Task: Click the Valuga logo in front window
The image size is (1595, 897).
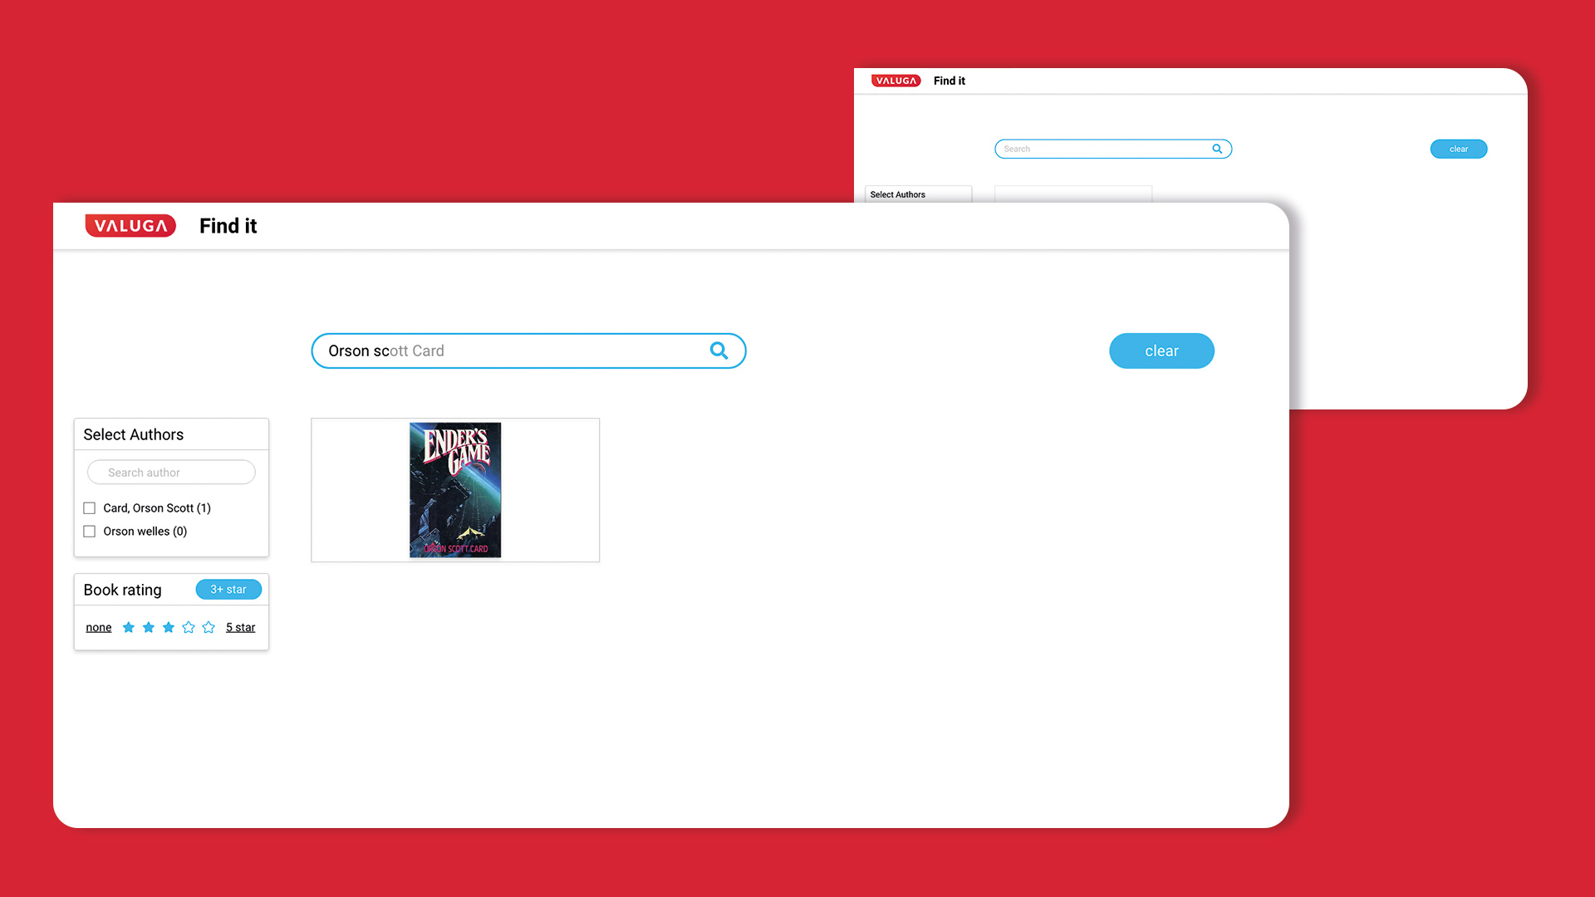Action: pos(130,226)
